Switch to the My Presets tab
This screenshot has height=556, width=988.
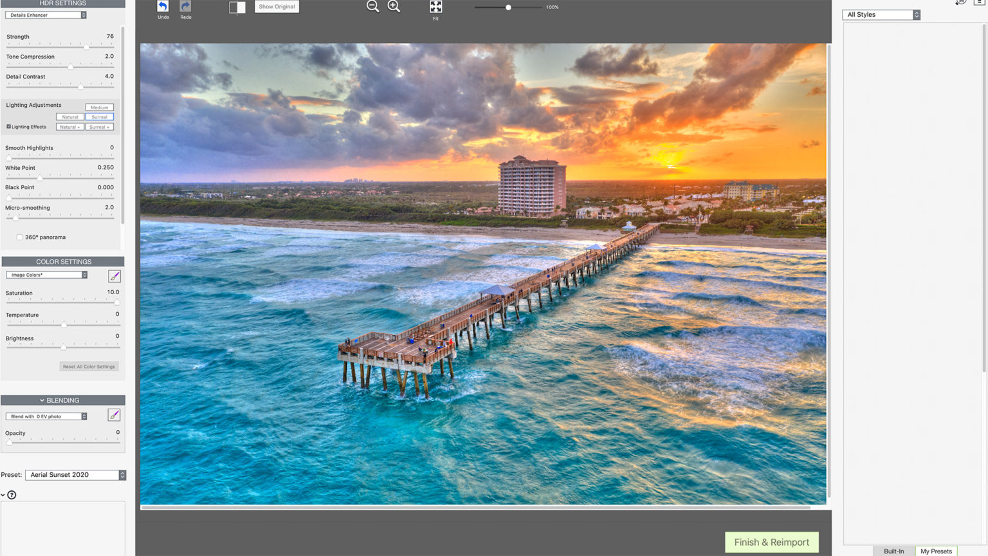pos(936,551)
